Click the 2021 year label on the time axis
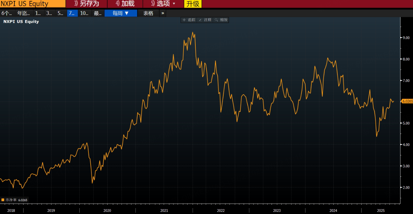 [164, 211]
